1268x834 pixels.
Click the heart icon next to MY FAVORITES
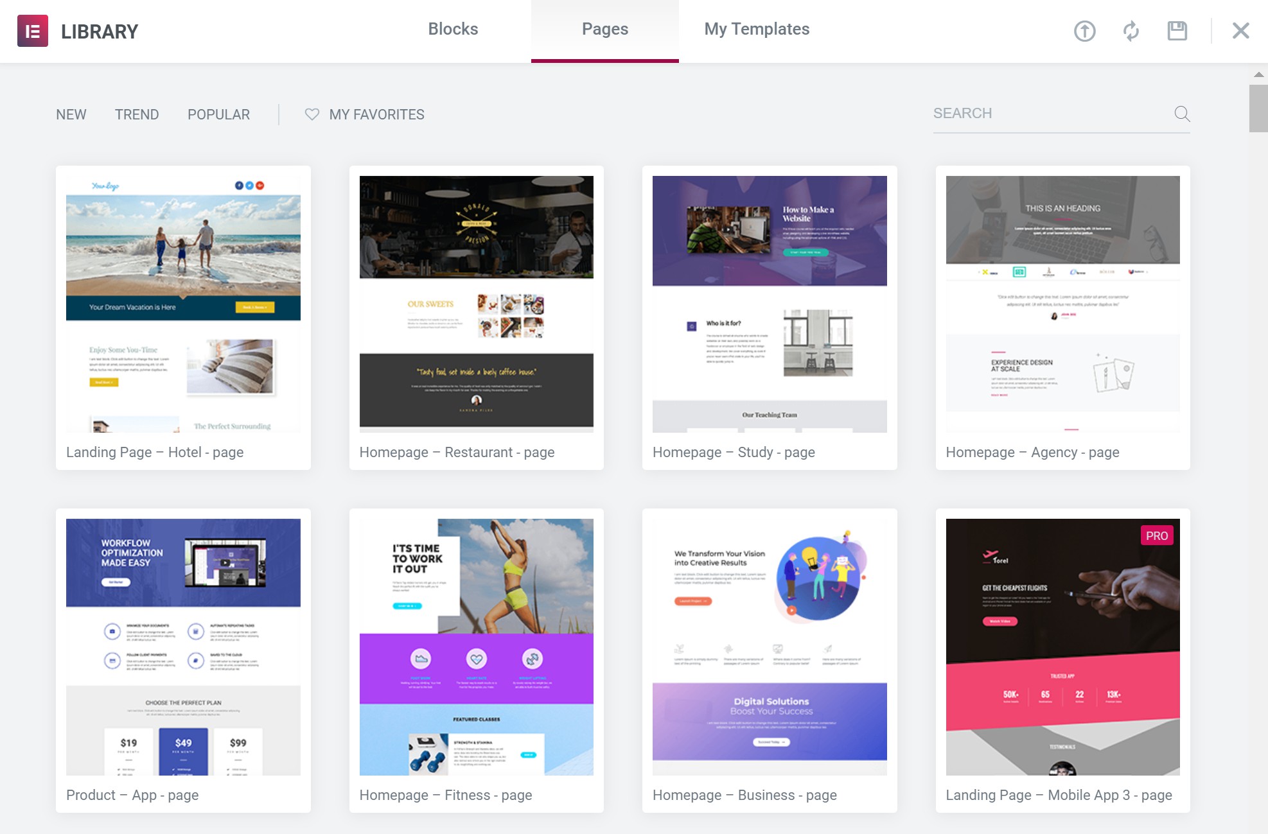coord(312,114)
